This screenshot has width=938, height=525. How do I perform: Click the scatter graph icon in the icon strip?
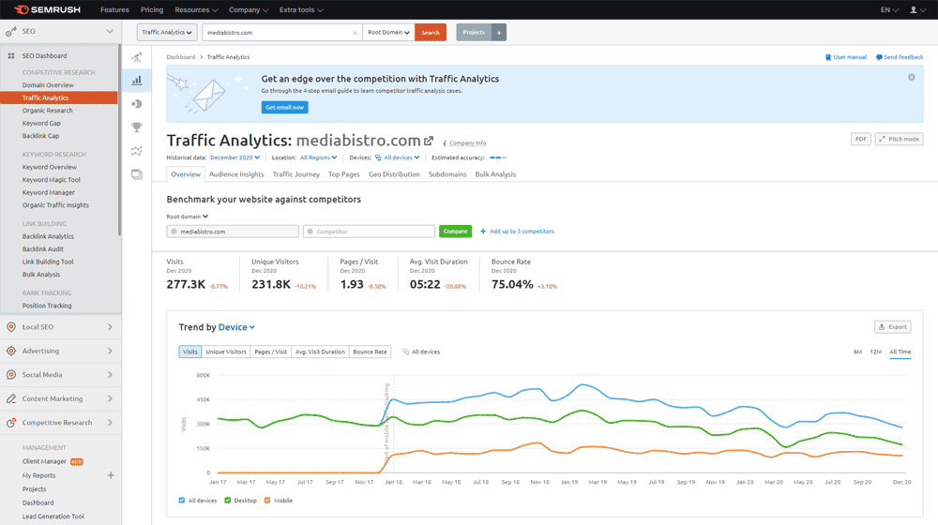tap(137, 151)
